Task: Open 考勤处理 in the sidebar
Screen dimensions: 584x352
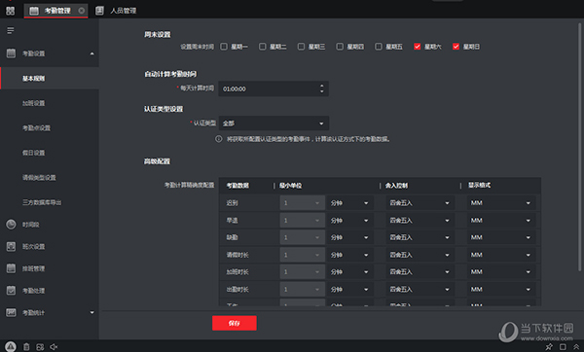Action: [33, 291]
